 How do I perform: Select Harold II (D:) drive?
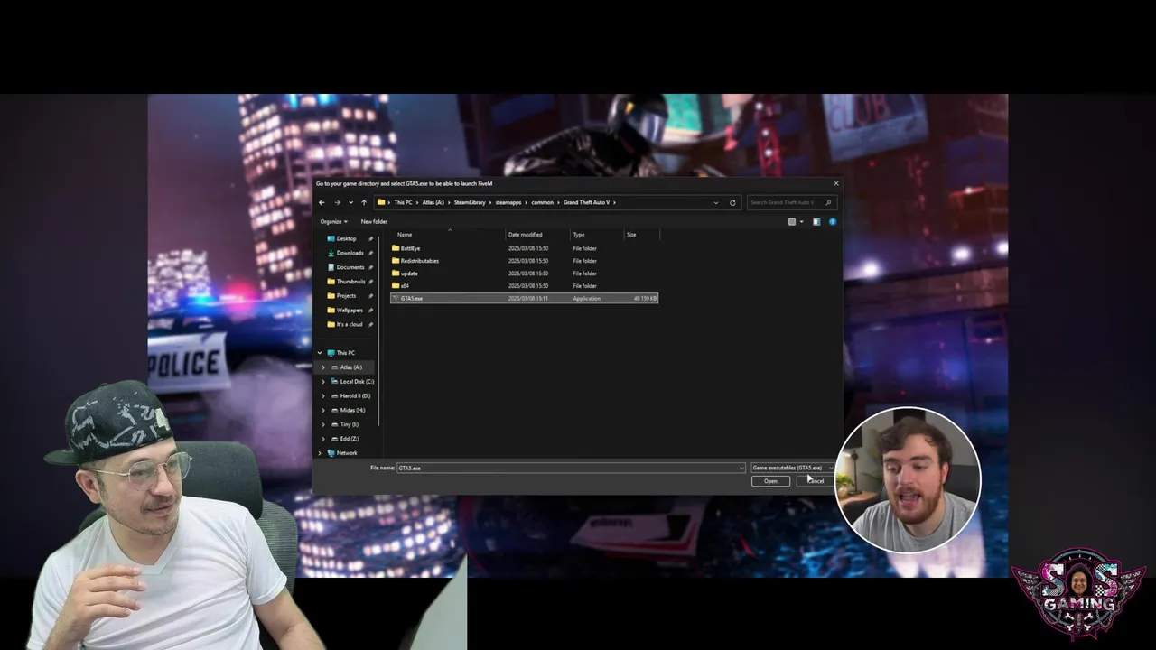[x=355, y=396]
